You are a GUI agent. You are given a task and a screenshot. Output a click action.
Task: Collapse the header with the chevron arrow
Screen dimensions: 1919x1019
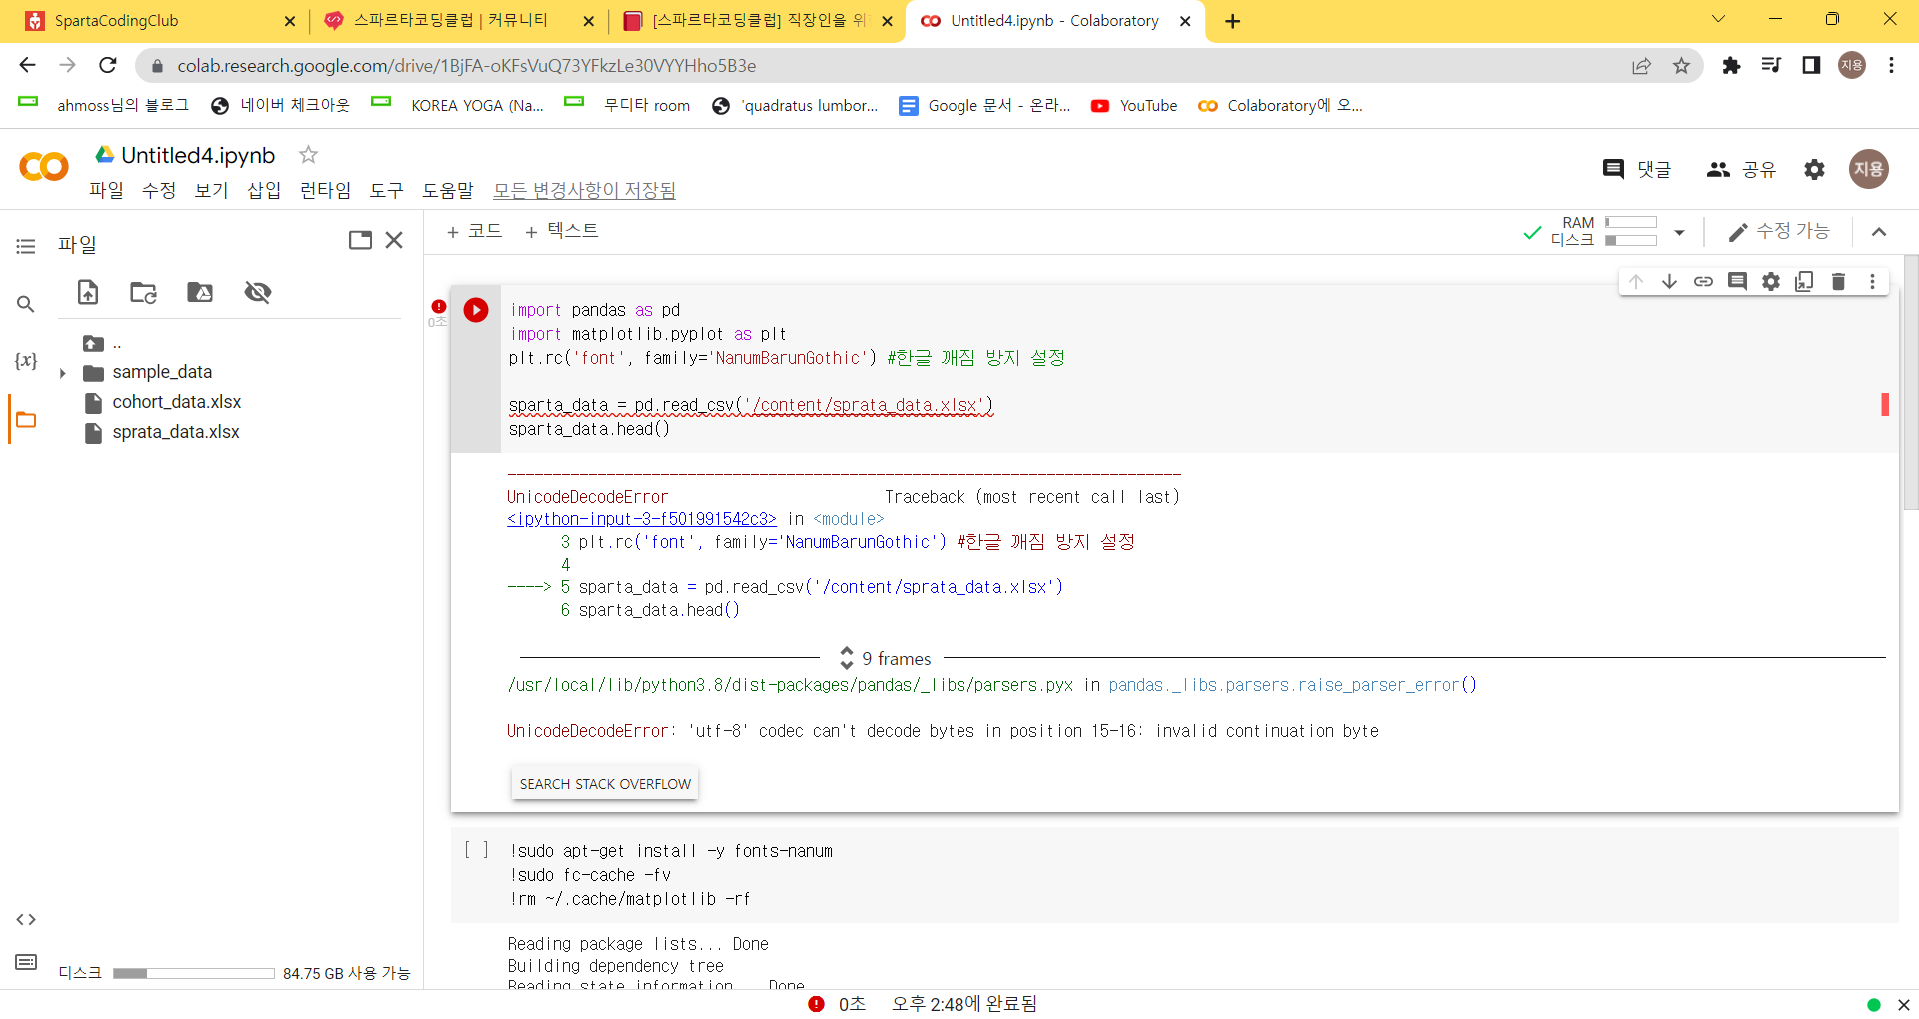coord(1879,232)
